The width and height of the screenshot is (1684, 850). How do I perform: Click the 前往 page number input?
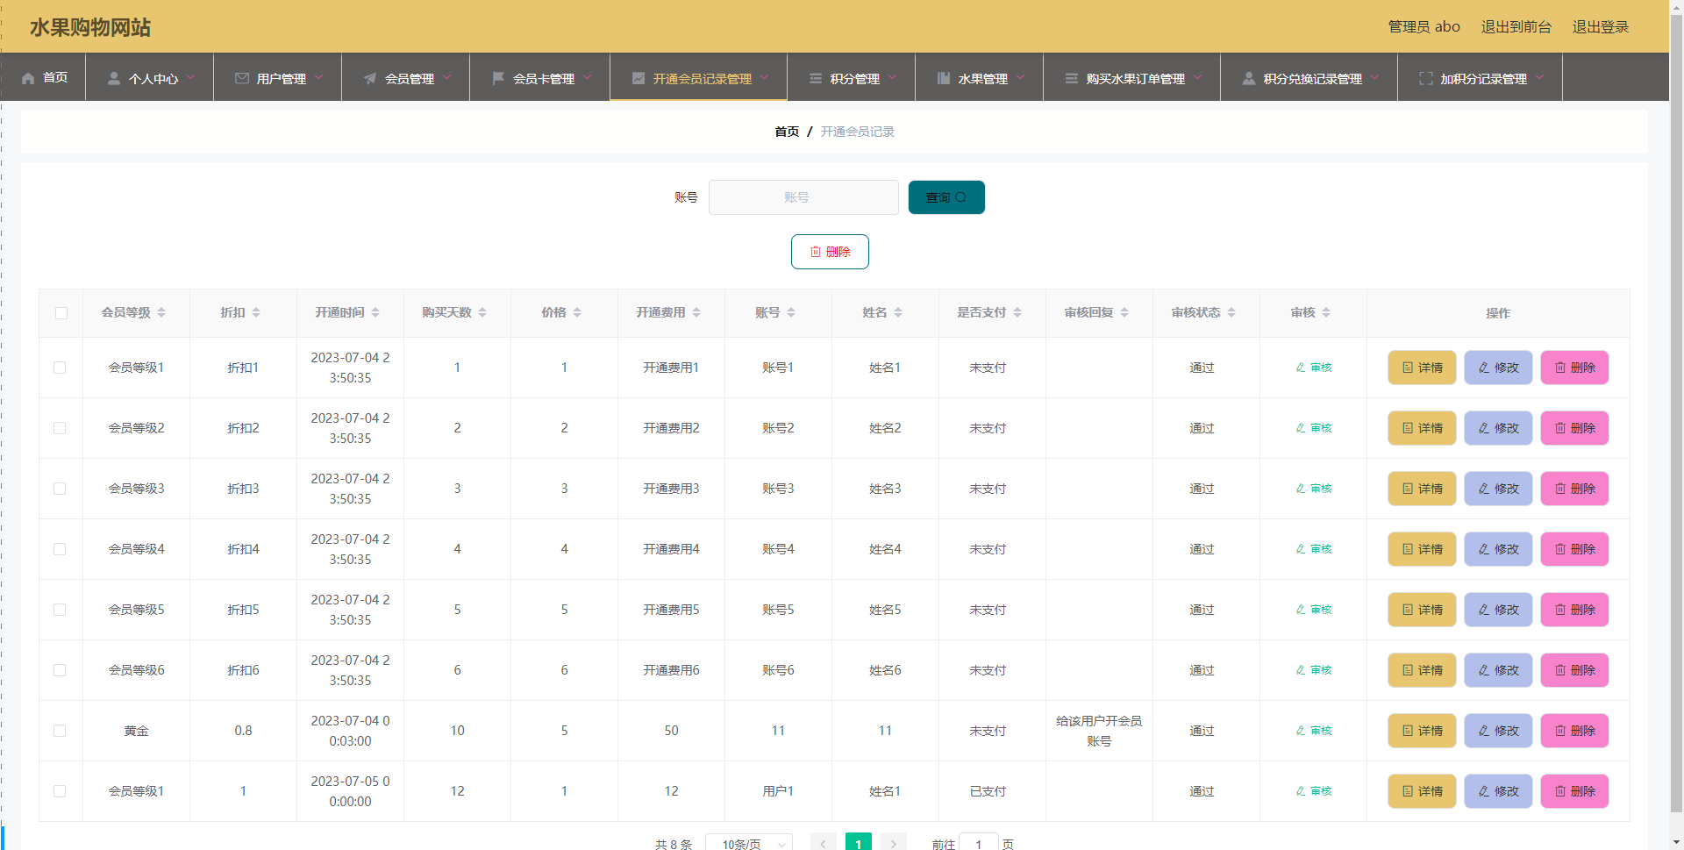[x=979, y=842]
